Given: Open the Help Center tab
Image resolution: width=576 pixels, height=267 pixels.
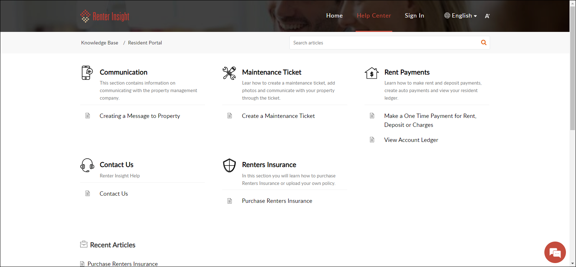Looking at the screenshot, I should click(x=374, y=15).
